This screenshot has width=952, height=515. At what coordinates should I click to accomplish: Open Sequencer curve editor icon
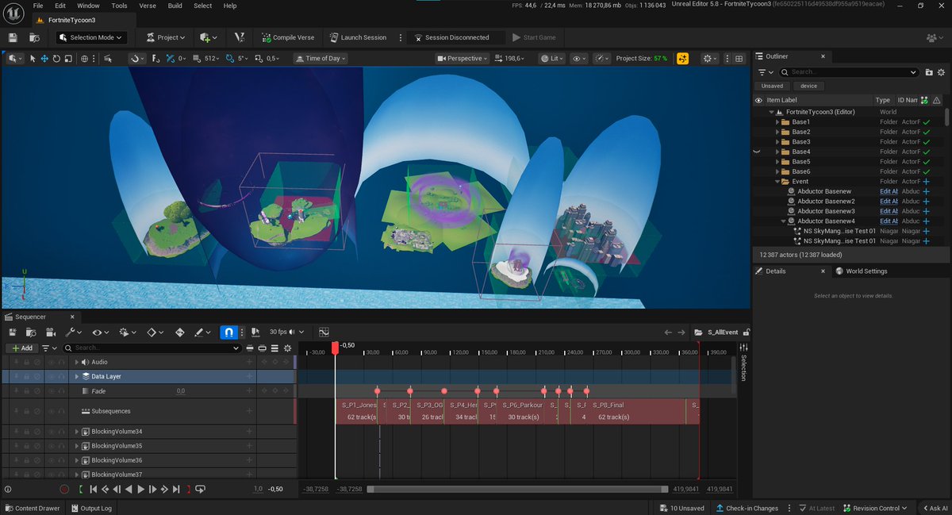pyautogui.click(x=324, y=332)
